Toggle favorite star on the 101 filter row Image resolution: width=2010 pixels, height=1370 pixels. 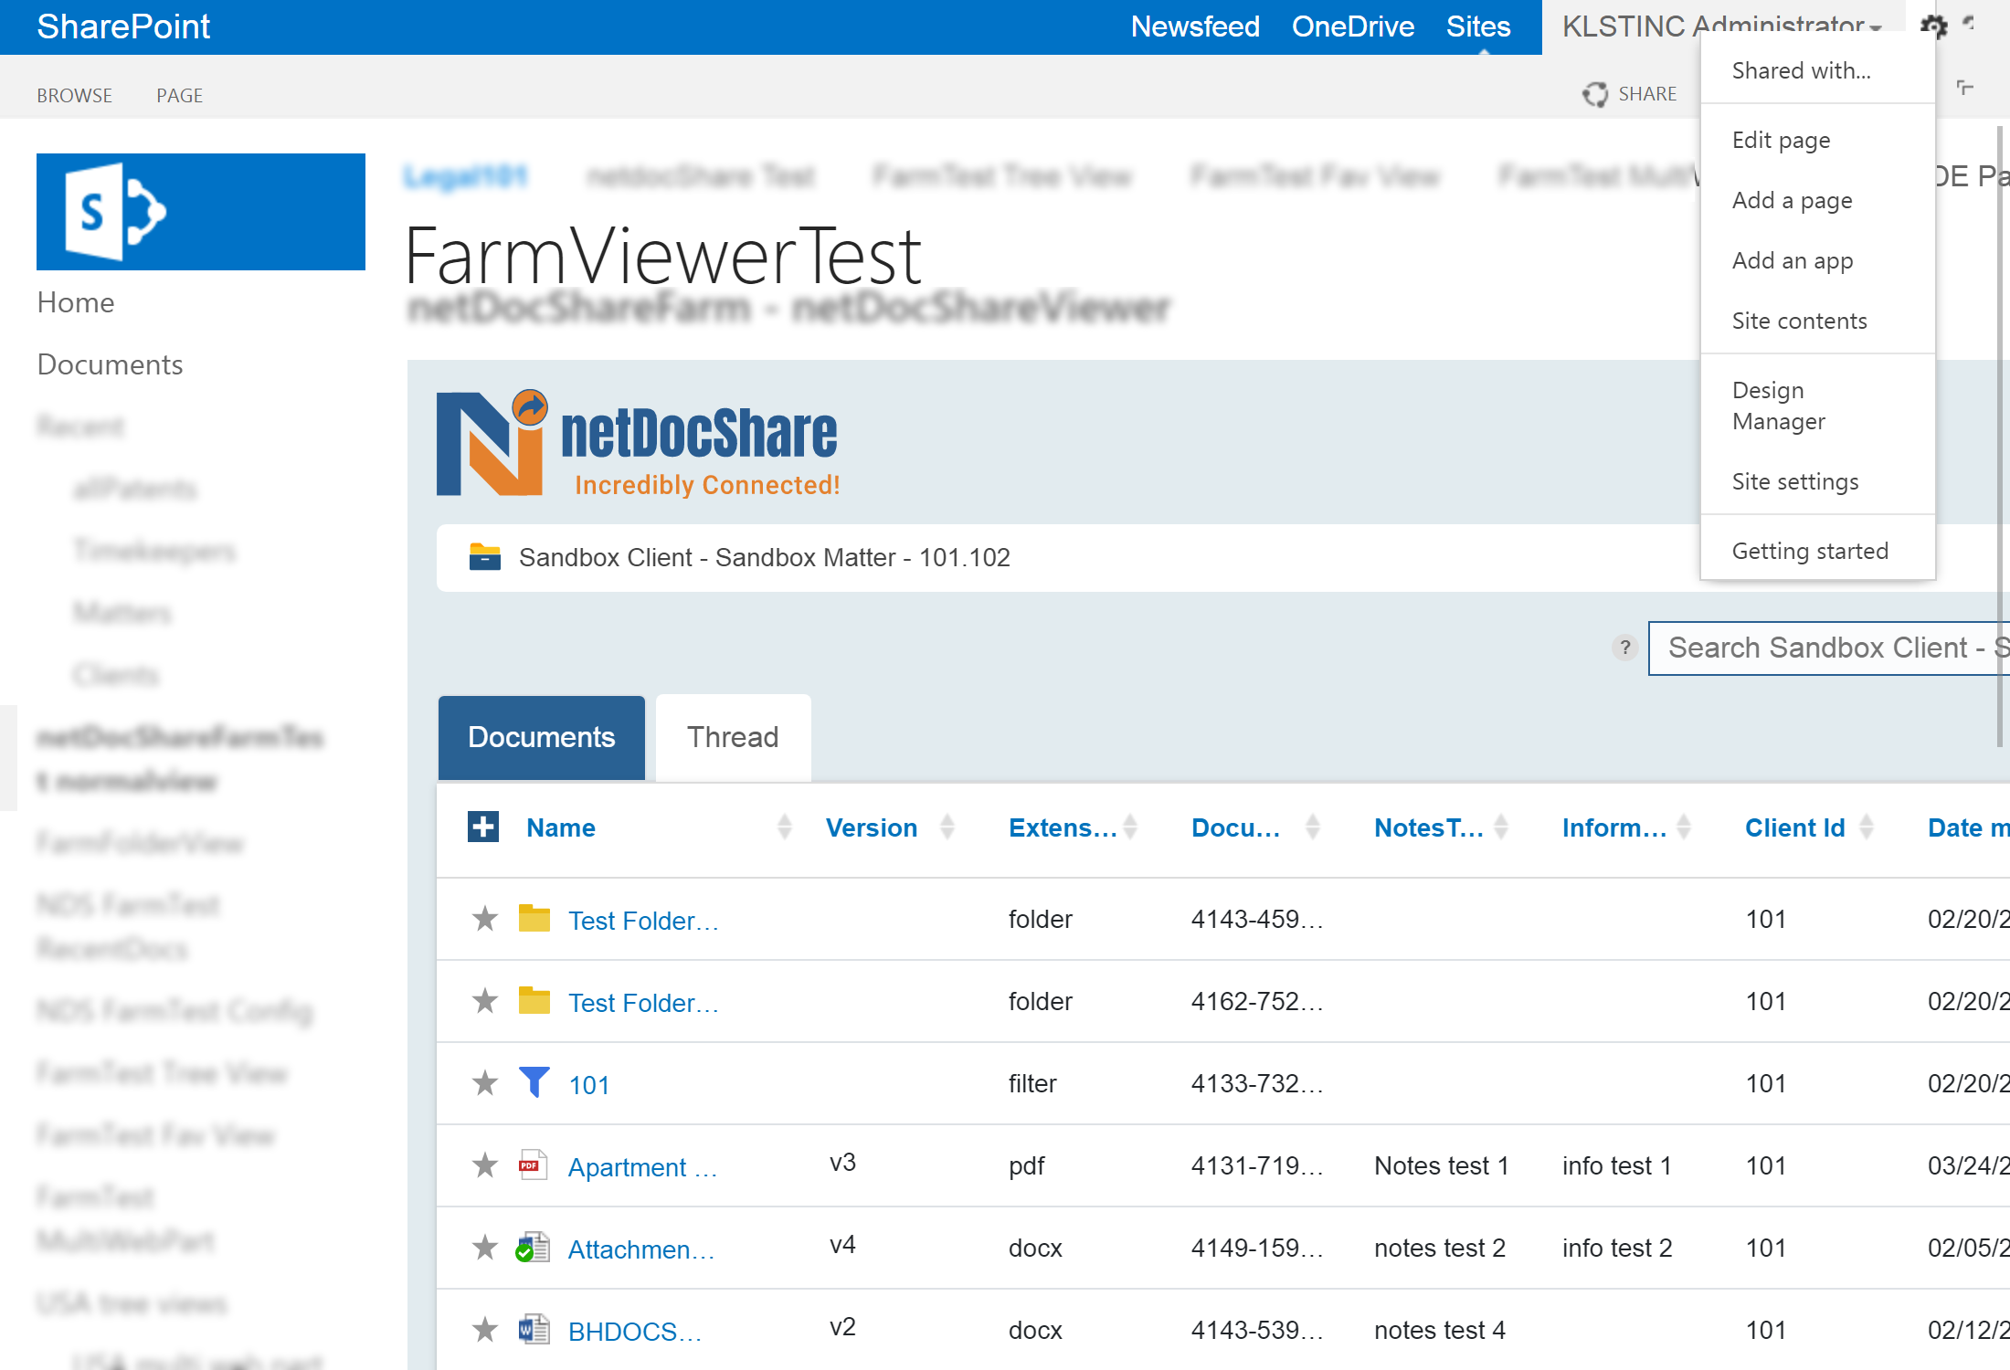tap(485, 1082)
